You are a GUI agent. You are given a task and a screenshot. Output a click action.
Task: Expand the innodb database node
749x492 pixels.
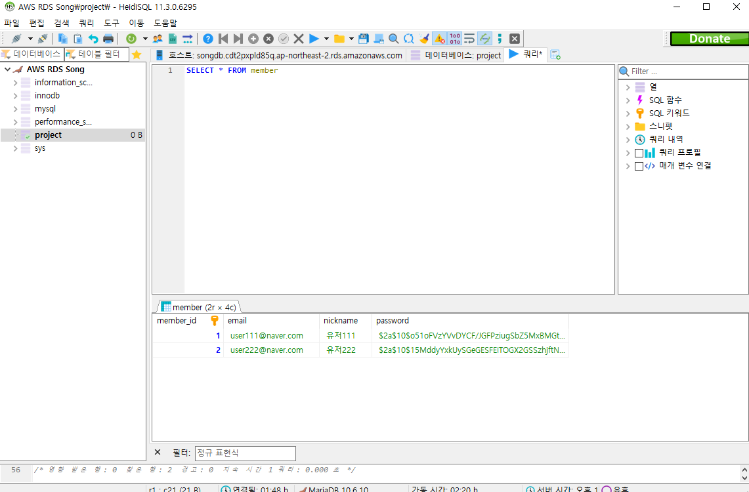[x=15, y=96]
